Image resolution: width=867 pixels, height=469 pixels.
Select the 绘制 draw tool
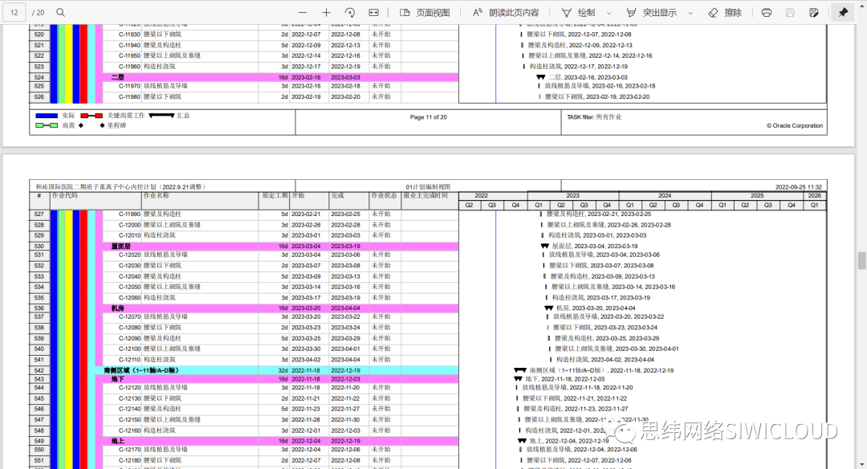coord(578,12)
